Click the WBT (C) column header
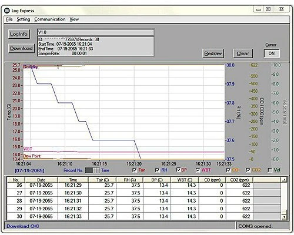The height and width of the screenshot is (235, 294). coord(185,180)
